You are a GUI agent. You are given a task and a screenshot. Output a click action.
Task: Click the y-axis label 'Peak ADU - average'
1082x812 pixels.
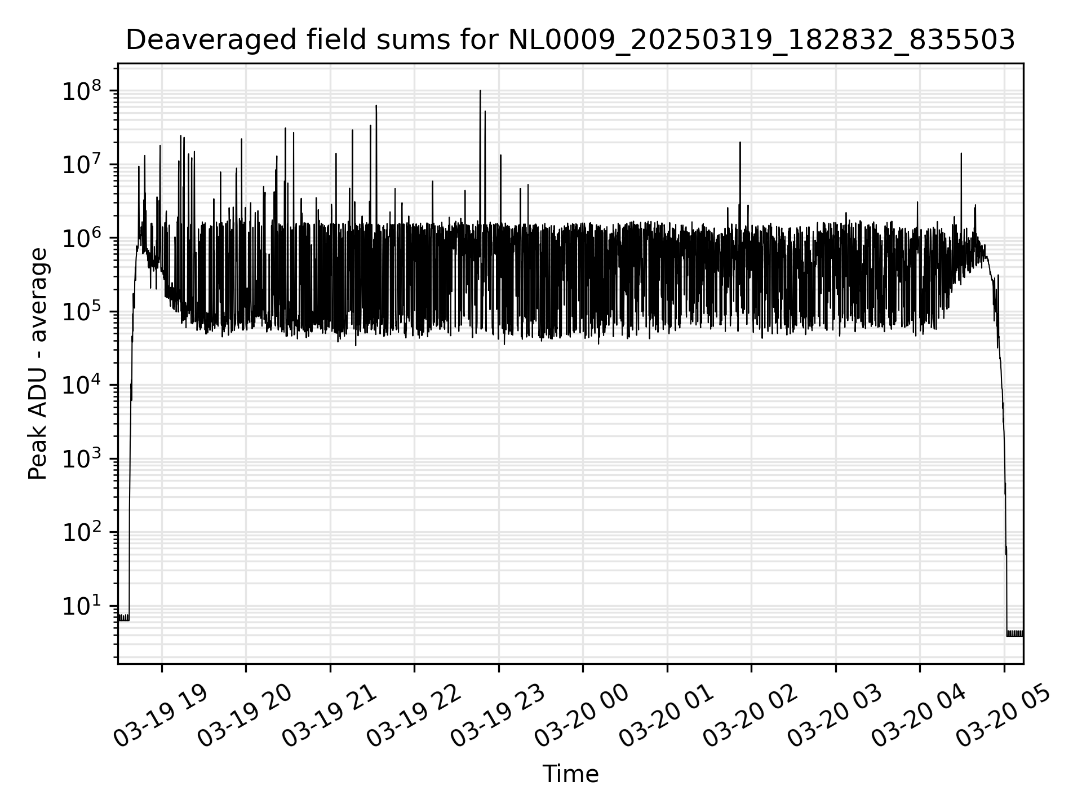[38, 364]
